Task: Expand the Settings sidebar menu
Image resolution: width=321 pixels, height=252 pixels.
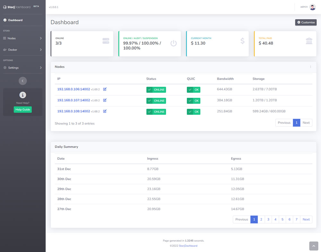Action: (x=22, y=68)
